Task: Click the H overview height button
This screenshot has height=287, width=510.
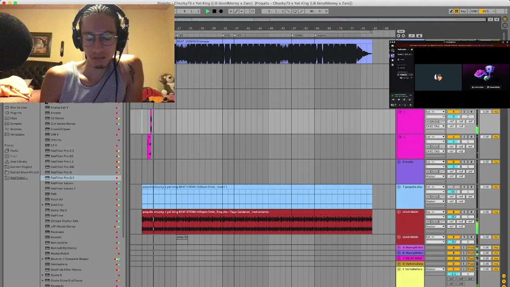Action: 490,19
